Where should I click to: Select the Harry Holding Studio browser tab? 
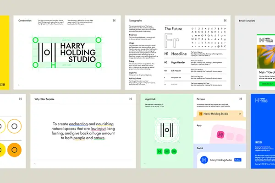click(x=220, y=114)
